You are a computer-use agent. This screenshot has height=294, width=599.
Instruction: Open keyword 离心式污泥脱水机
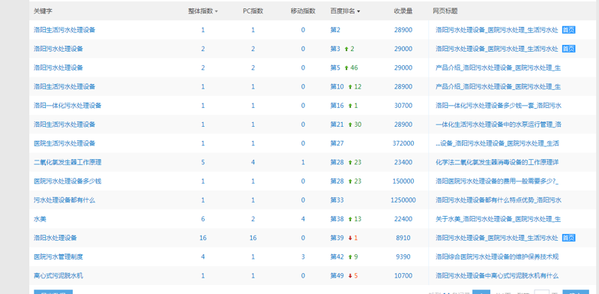(x=58, y=276)
